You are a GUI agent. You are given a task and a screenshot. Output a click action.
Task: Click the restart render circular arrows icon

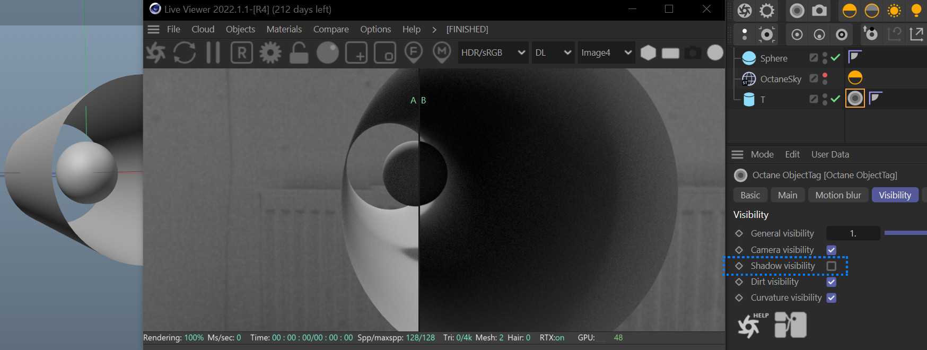click(184, 52)
